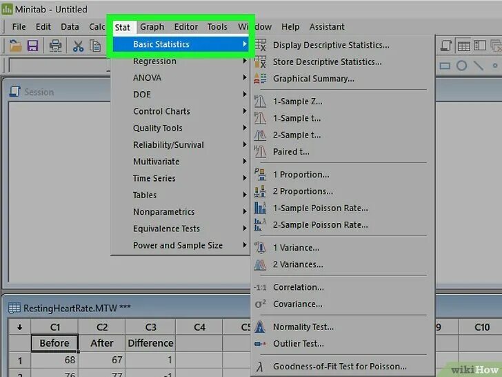Select Goodness-of-Fit Test for Poisson...

pyautogui.click(x=341, y=367)
